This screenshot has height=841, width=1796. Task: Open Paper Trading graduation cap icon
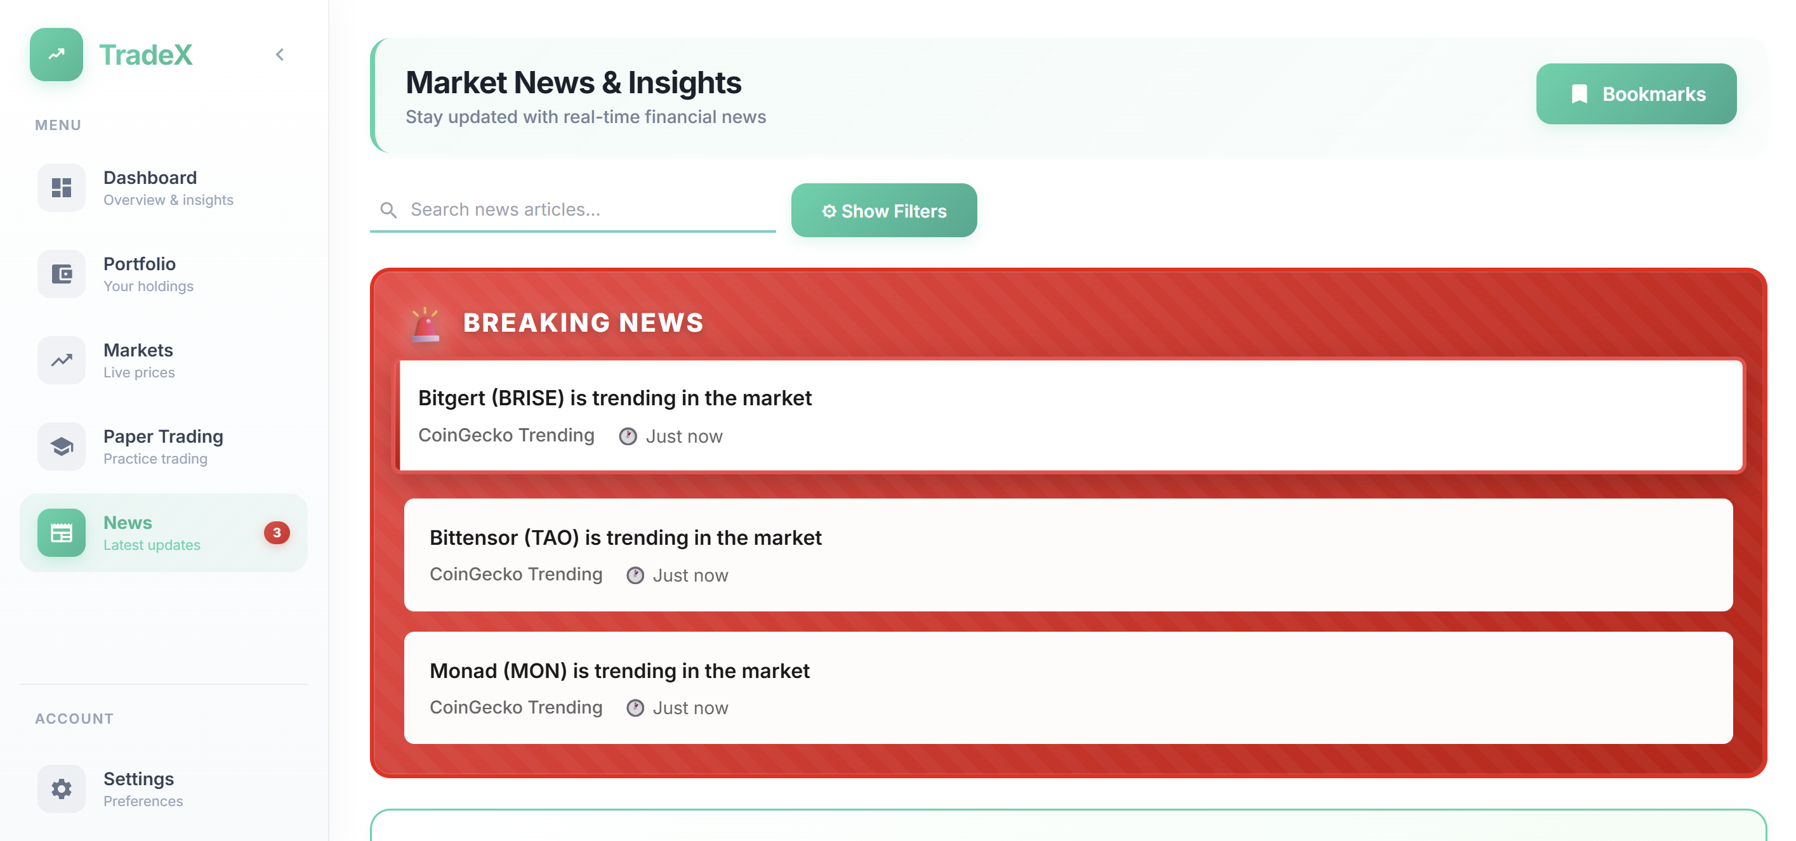[x=62, y=447]
